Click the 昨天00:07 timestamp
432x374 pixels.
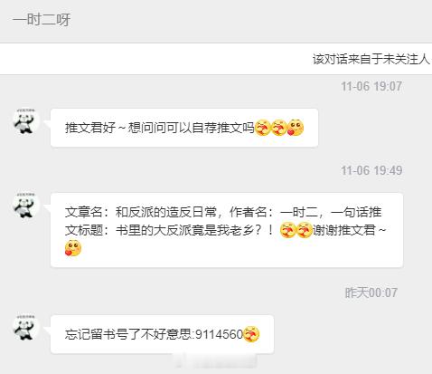click(371, 292)
